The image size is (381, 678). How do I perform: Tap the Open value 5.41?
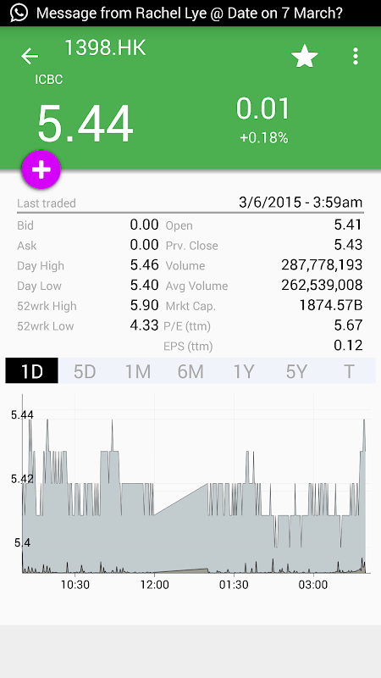[x=348, y=225]
